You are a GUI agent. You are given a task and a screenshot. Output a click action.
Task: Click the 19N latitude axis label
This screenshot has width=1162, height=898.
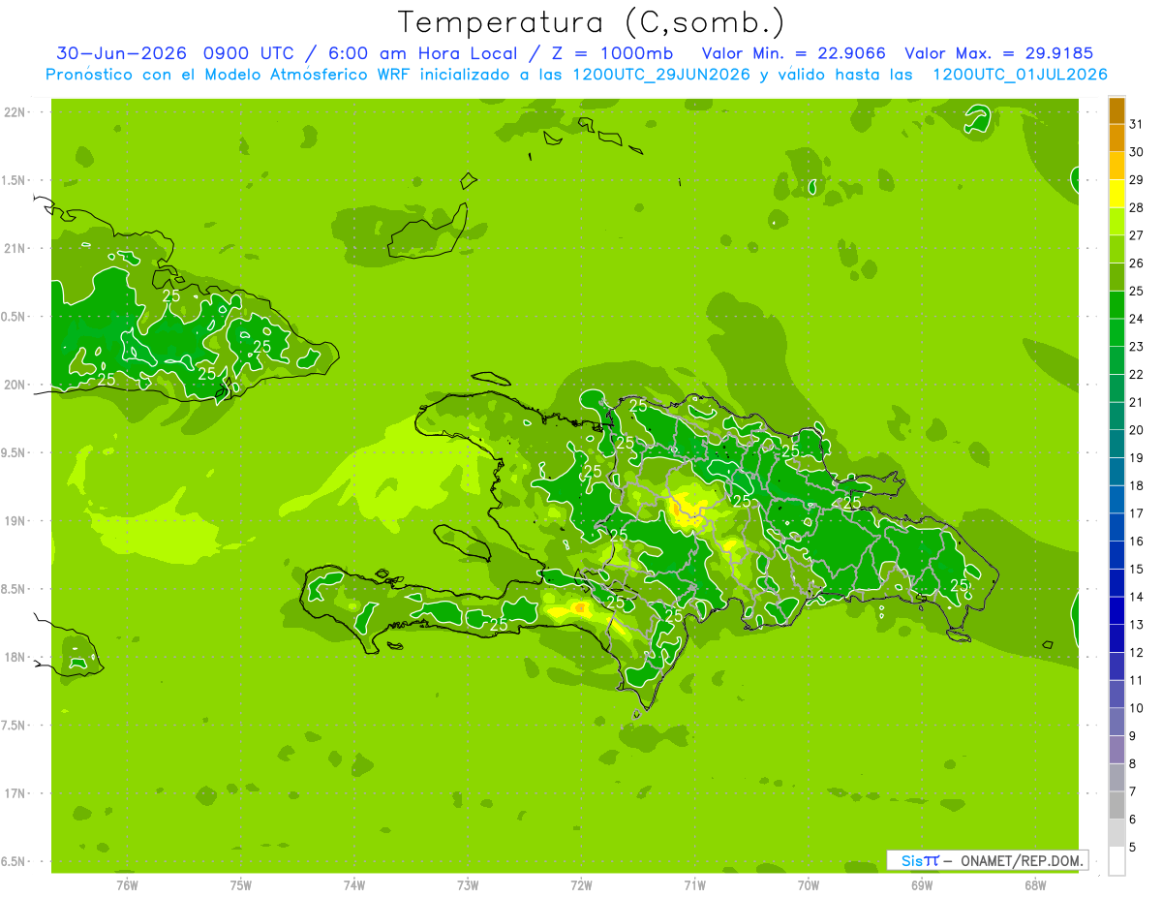15,521
